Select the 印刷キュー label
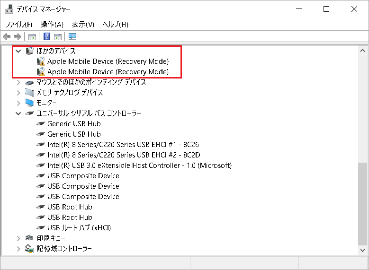This screenshot has width=369, height=270. tap(51, 238)
